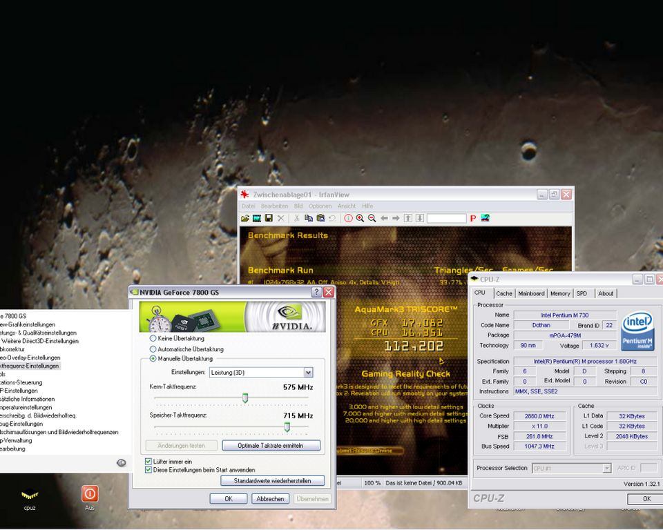Screen dimensions: 663x530
Task: Open Properties via the red P icon
Action: click(473, 219)
